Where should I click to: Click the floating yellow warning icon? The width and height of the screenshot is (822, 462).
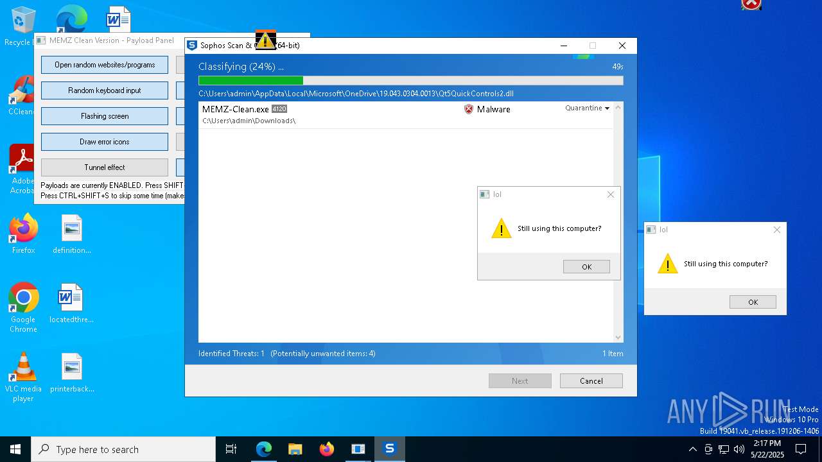(x=265, y=40)
